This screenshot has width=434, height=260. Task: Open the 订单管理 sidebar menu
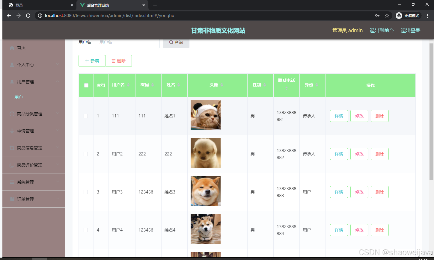(x=34, y=199)
